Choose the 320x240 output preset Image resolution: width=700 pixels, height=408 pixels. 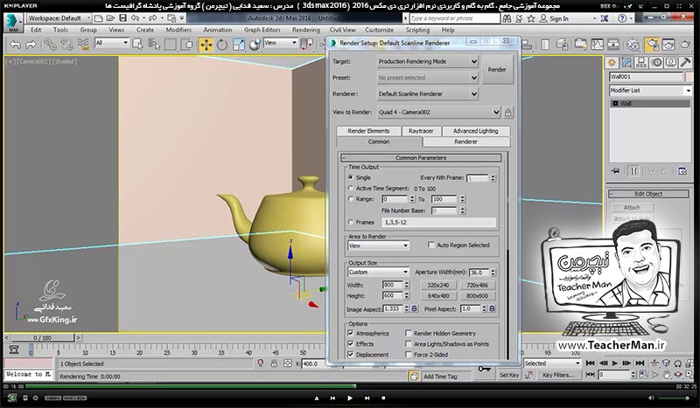[x=438, y=285]
